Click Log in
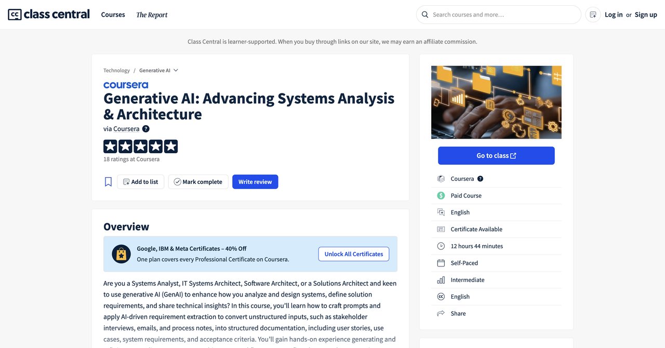665x348 pixels. click(614, 15)
